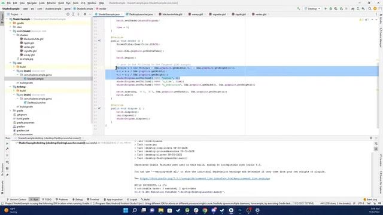Click the Run panel wrench settings icon
The width and height of the screenshot is (383, 215).
[7, 149]
